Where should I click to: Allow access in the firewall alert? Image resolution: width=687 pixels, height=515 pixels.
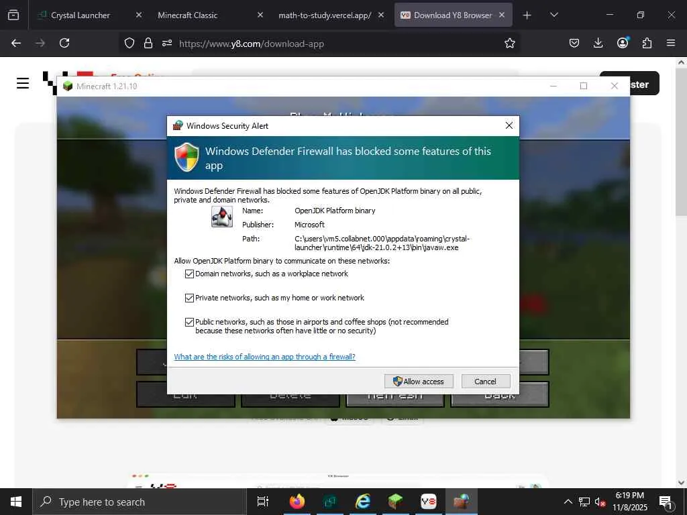pyautogui.click(x=419, y=381)
